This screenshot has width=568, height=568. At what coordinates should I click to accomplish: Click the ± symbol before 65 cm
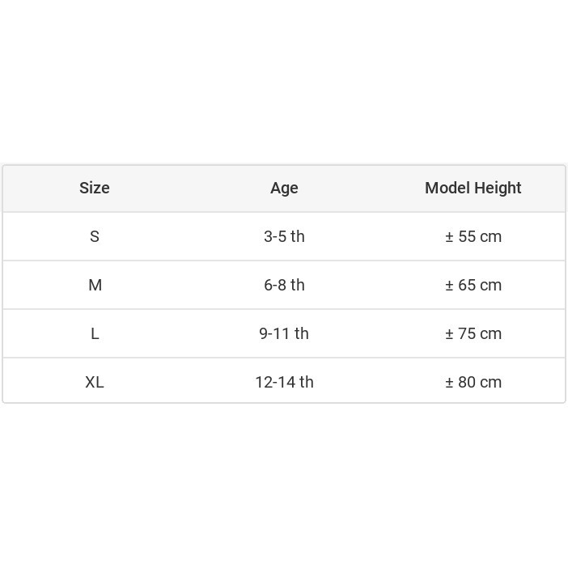coord(449,286)
